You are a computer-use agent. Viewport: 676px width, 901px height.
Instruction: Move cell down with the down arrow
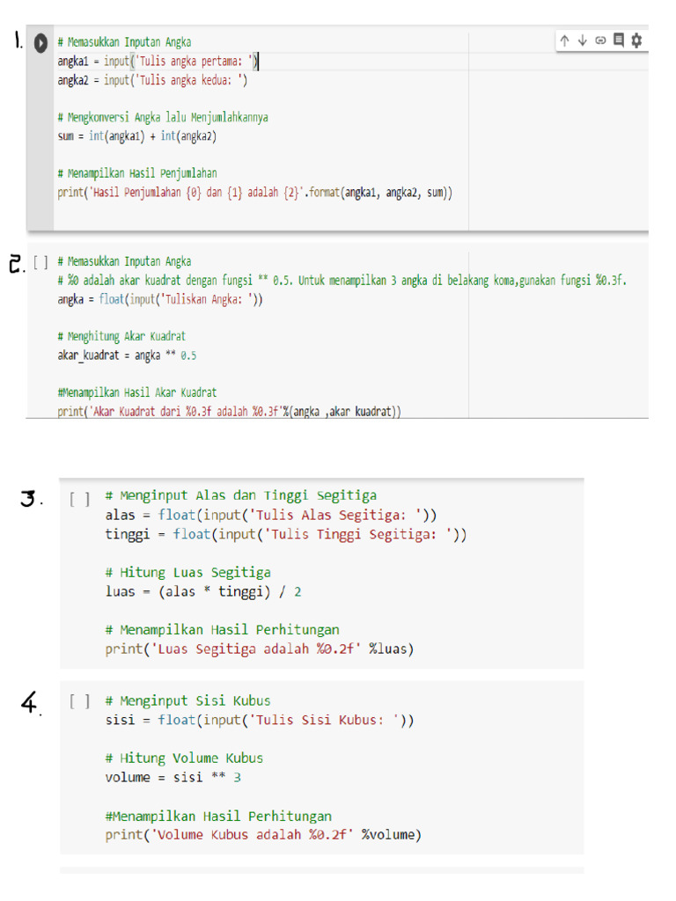click(582, 40)
